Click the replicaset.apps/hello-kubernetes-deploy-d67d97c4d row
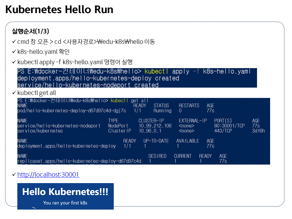Image resolution: width=292 pixels, height=219 pixels. point(122,161)
